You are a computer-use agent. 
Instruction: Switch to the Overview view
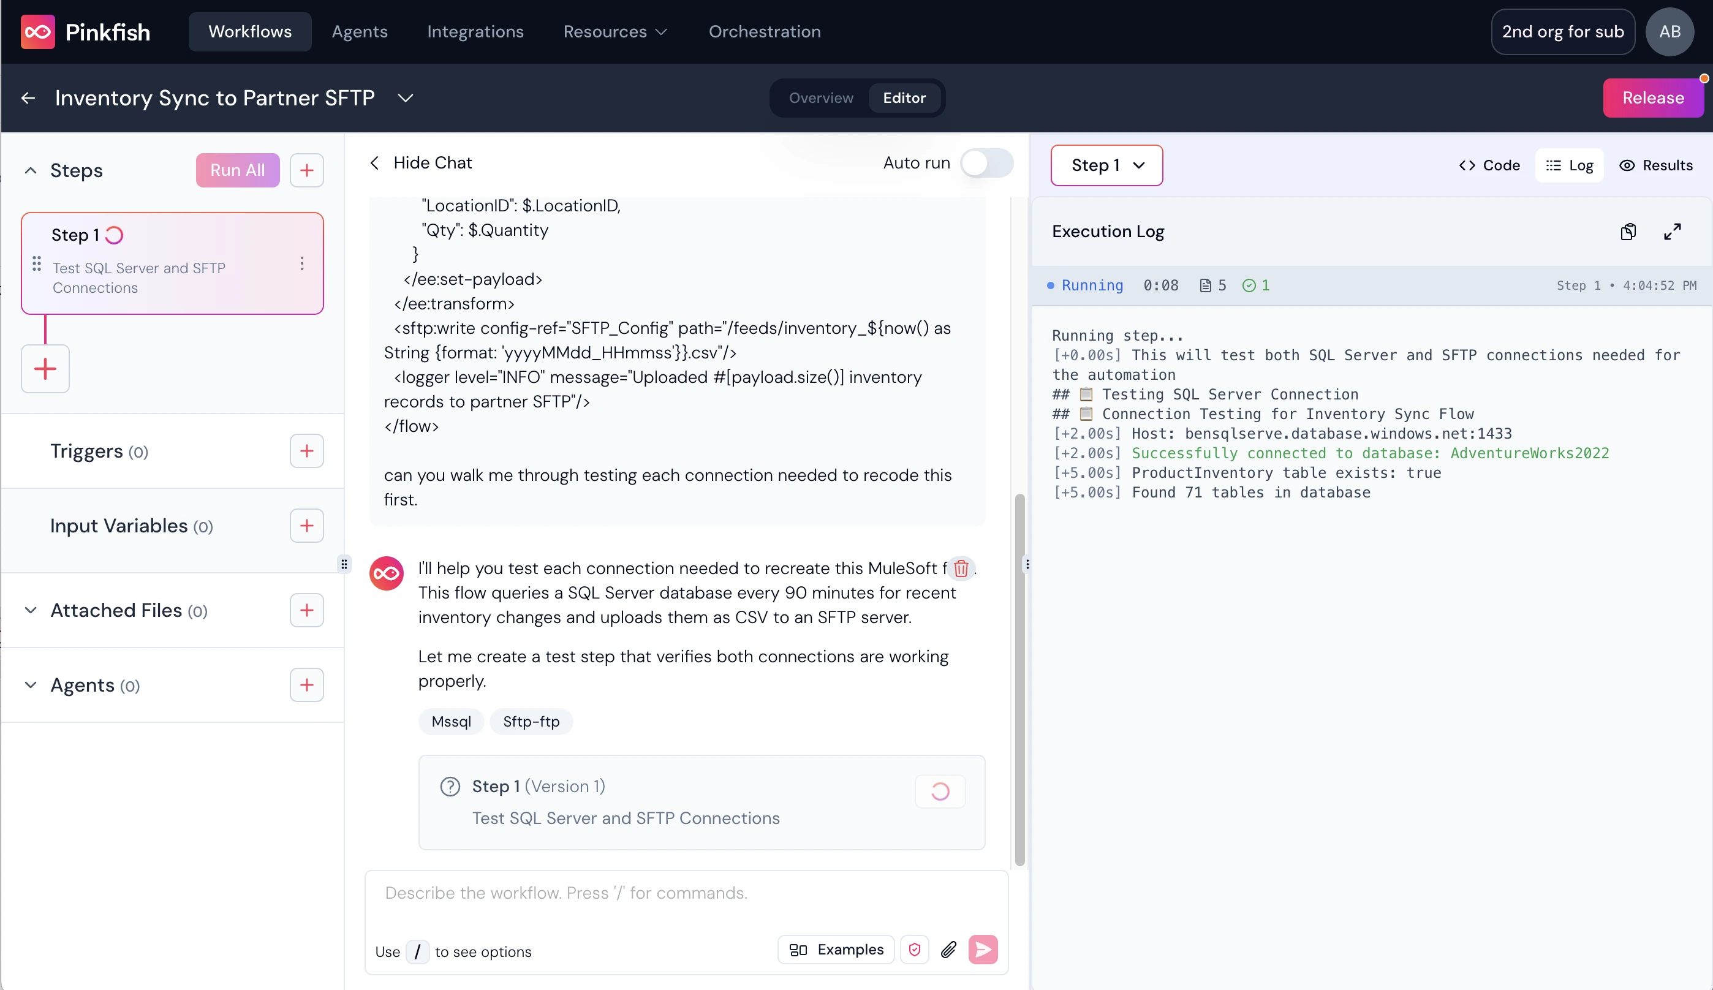pos(820,98)
